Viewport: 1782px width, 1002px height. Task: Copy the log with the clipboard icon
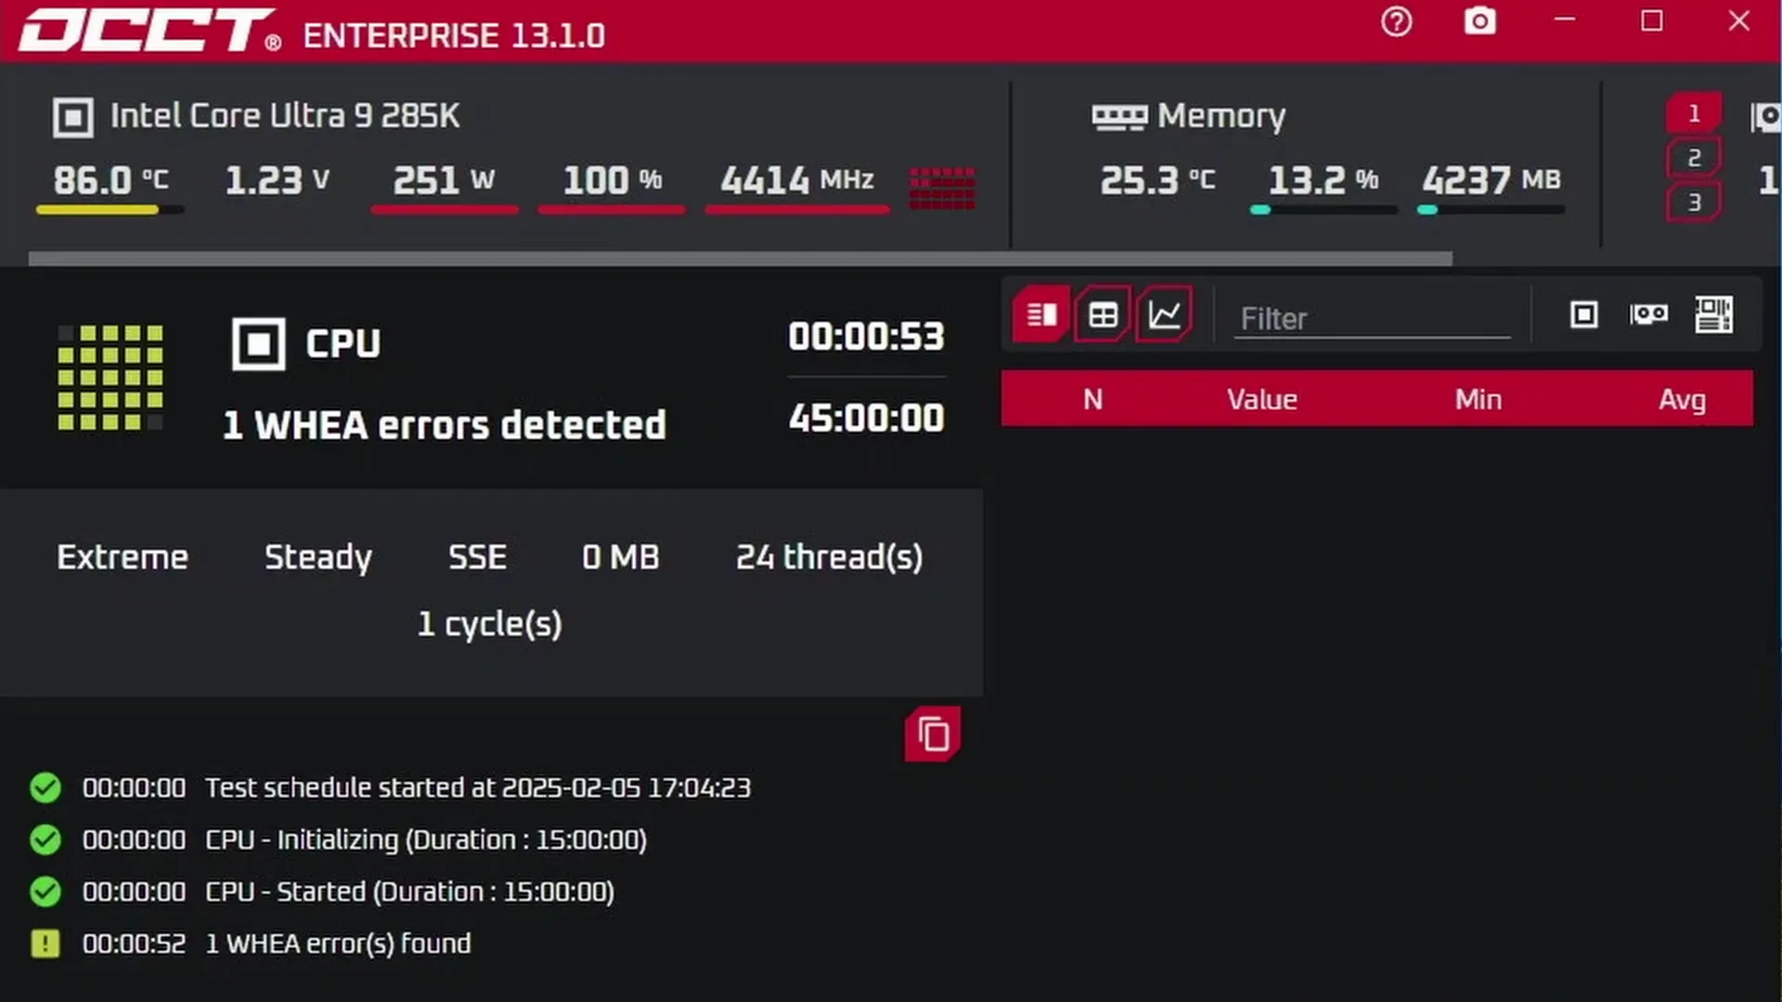[x=933, y=735]
